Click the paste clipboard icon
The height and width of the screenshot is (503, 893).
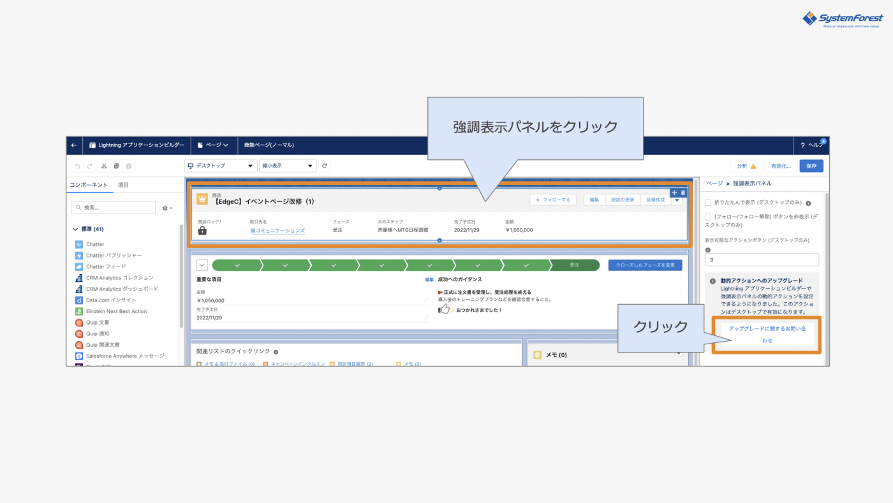click(x=129, y=166)
